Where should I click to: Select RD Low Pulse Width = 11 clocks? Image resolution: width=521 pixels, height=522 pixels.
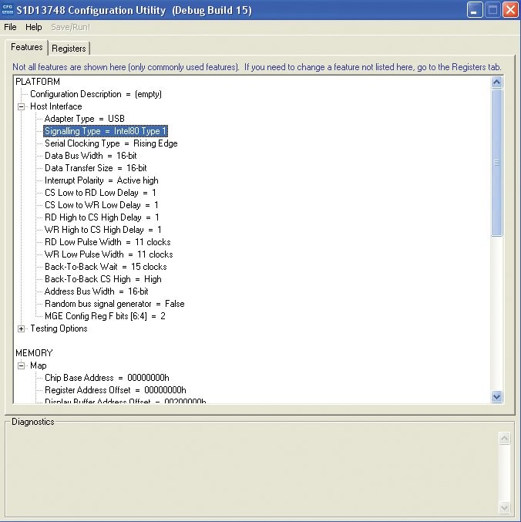107,242
